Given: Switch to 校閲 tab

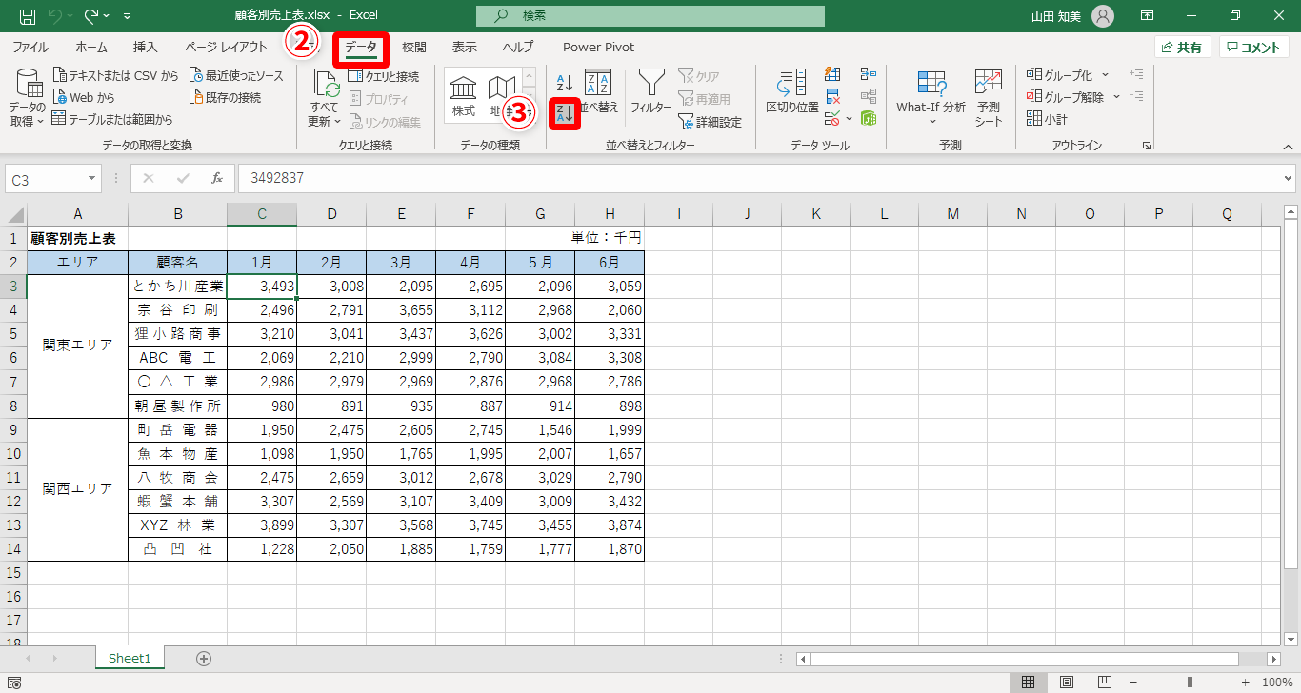Looking at the screenshot, I should (413, 47).
